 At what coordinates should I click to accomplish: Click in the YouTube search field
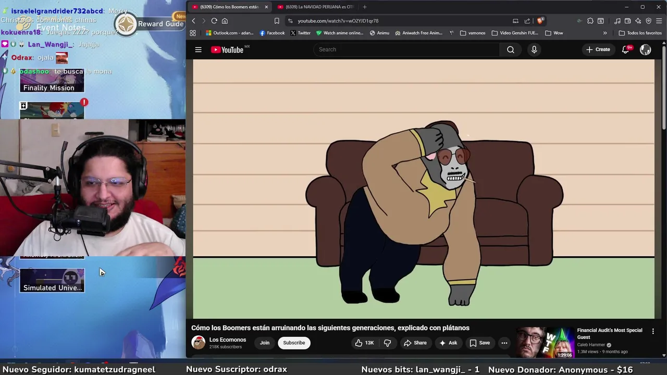406,49
